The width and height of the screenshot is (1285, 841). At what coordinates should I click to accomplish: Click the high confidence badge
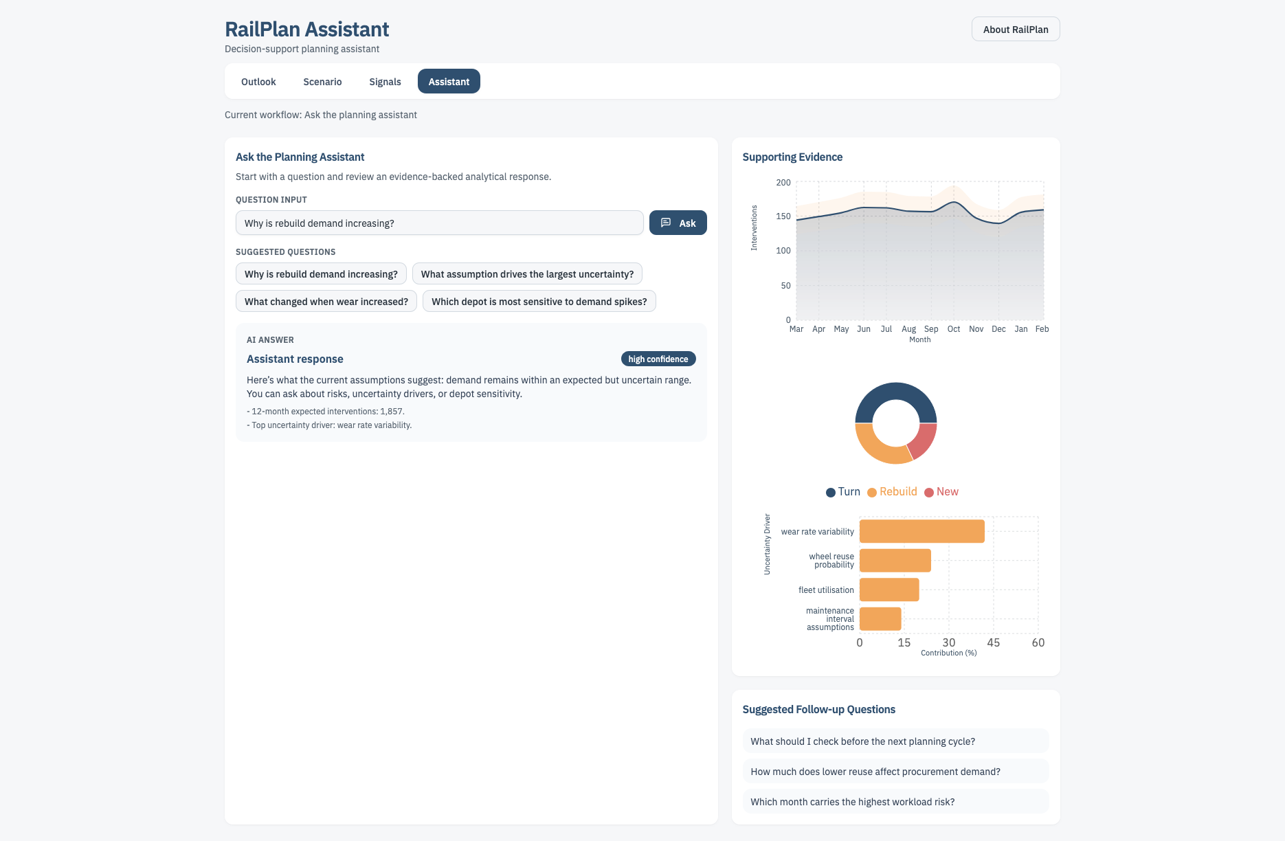point(657,359)
